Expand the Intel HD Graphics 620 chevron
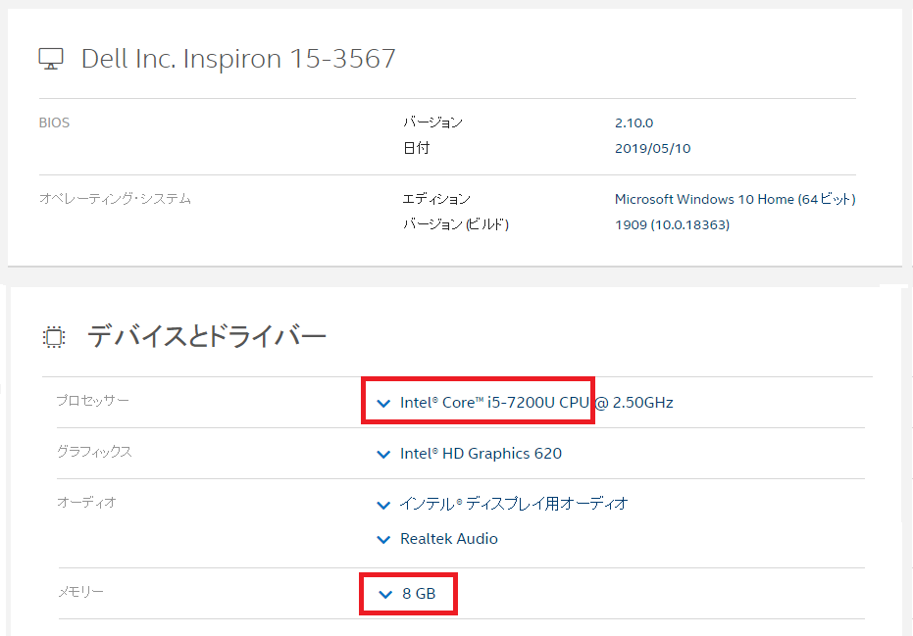 click(383, 454)
